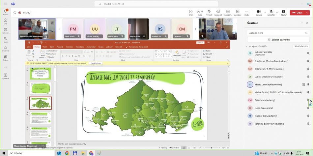Collapse the 'Na tejto schôdzi' list
Viewport: 313px width, 156px height.
[246, 46]
